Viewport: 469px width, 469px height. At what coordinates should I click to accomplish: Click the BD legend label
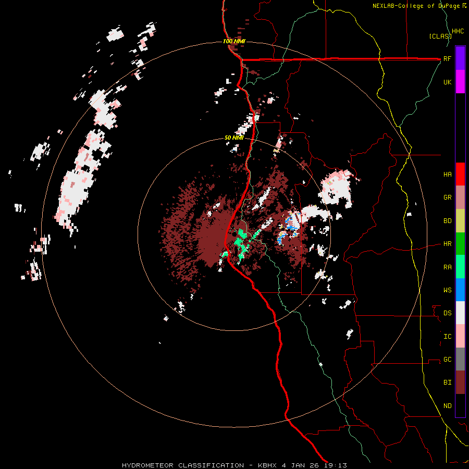(447, 221)
